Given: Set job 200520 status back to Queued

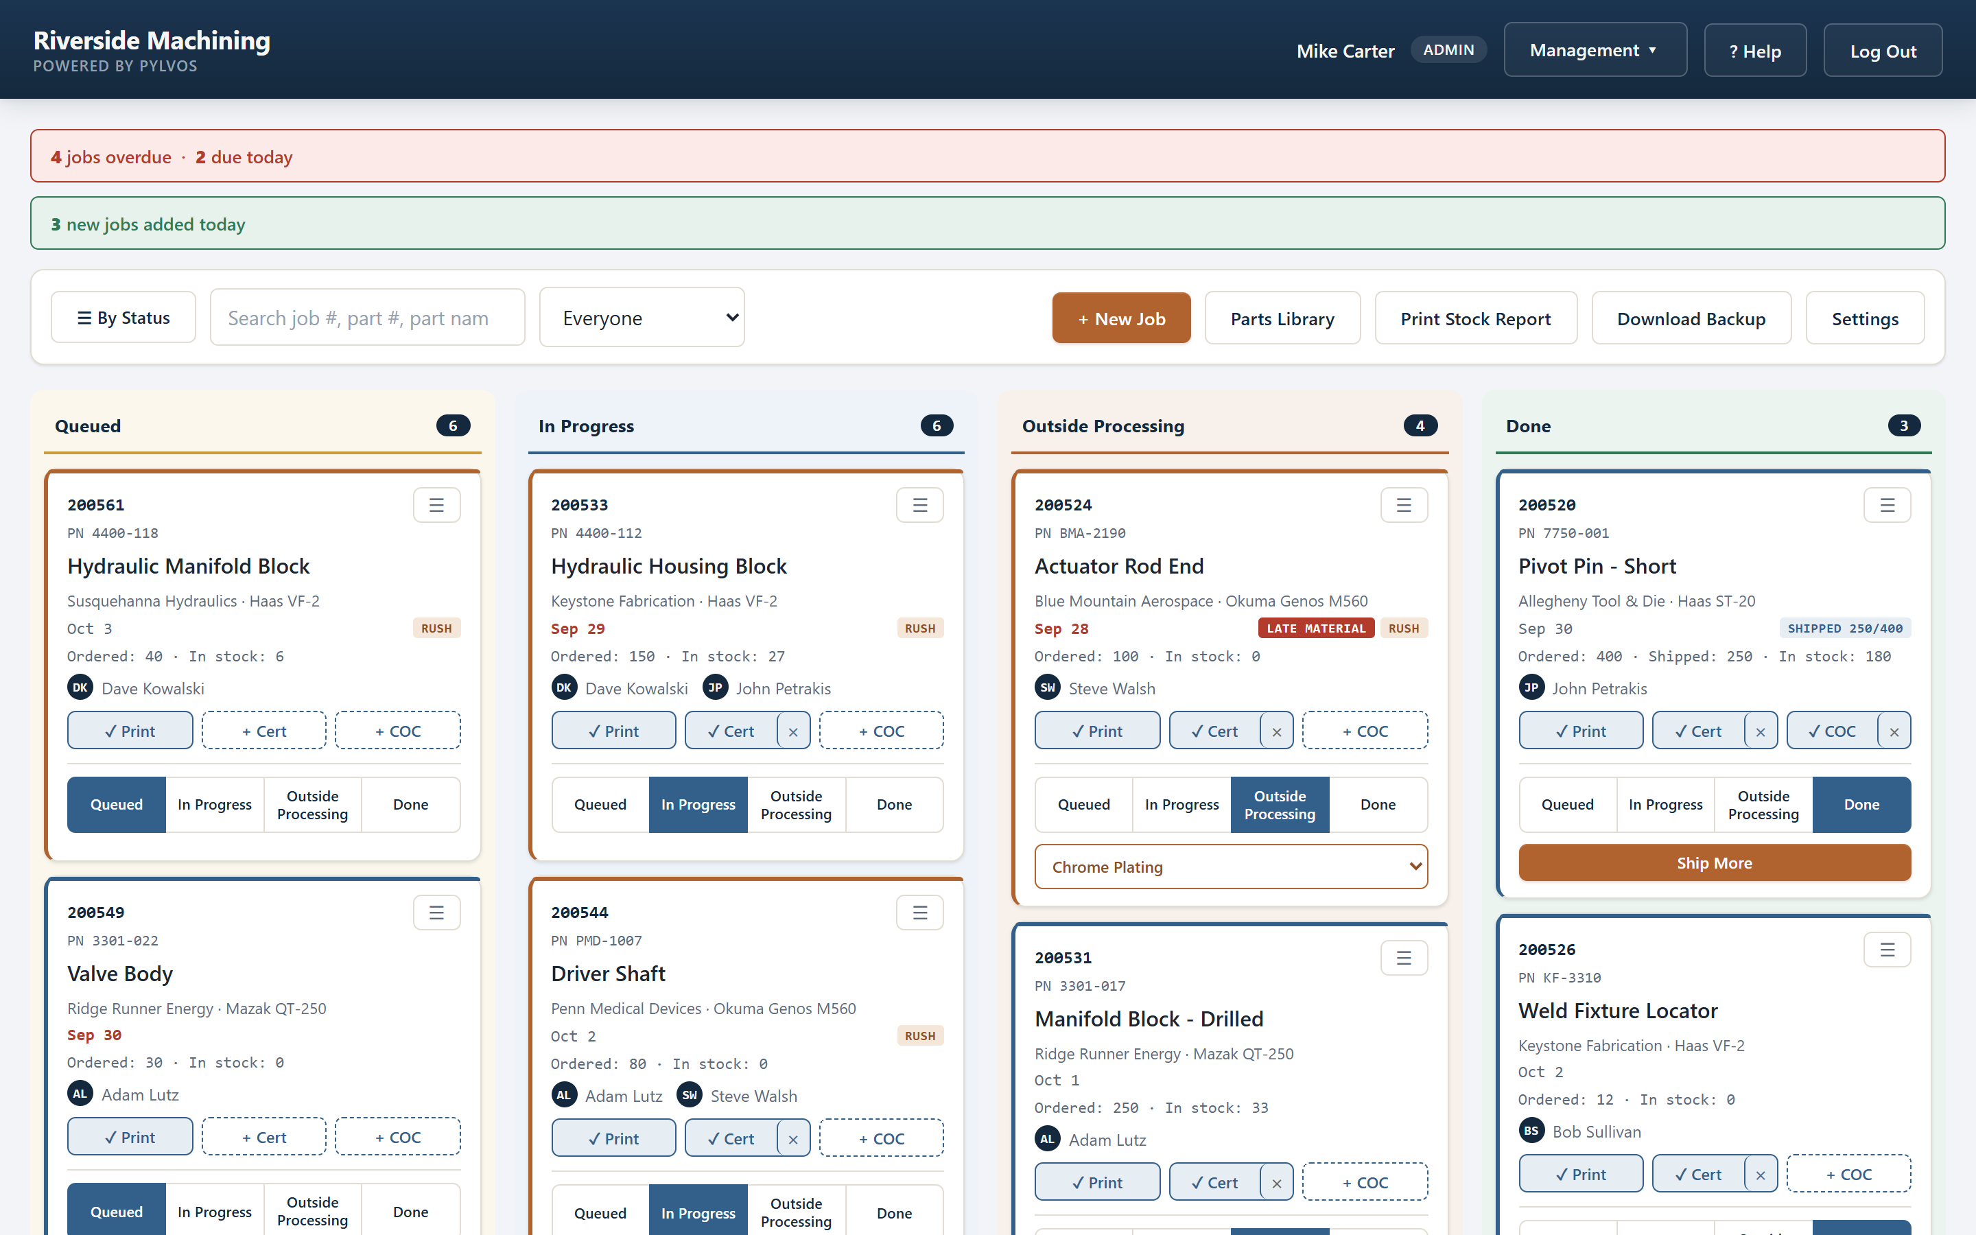Looking at the screenshot, I should [1567, 805].
